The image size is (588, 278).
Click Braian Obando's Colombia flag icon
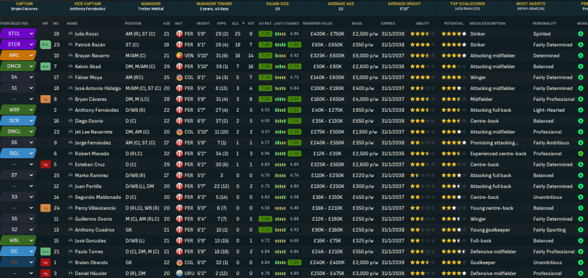pyautogui.click(x=179, y=263)
